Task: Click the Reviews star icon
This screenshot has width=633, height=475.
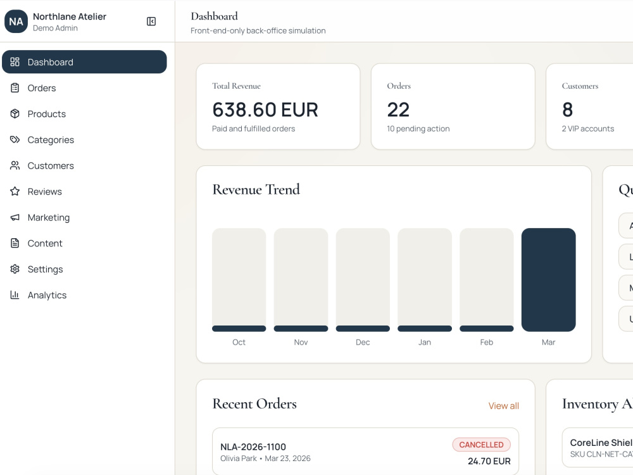Action: pos(15,191)
